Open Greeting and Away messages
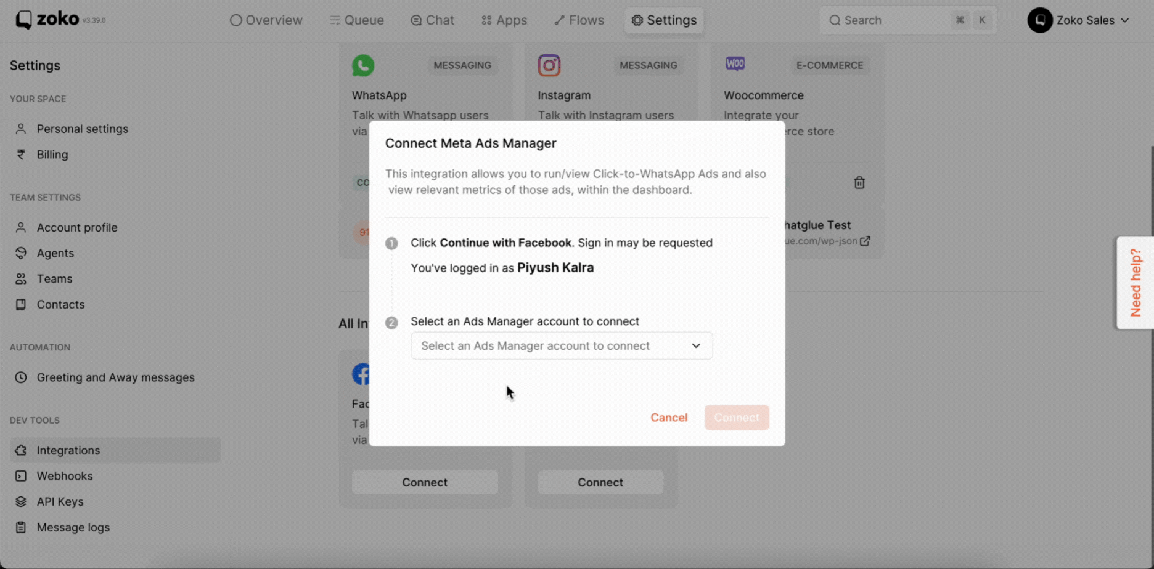Image resolution: width=1154 pixels, height=569 pixels. [x=115, y=377]
